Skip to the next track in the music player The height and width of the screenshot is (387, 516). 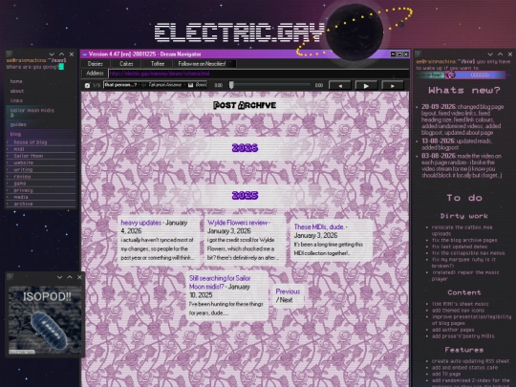393,86
